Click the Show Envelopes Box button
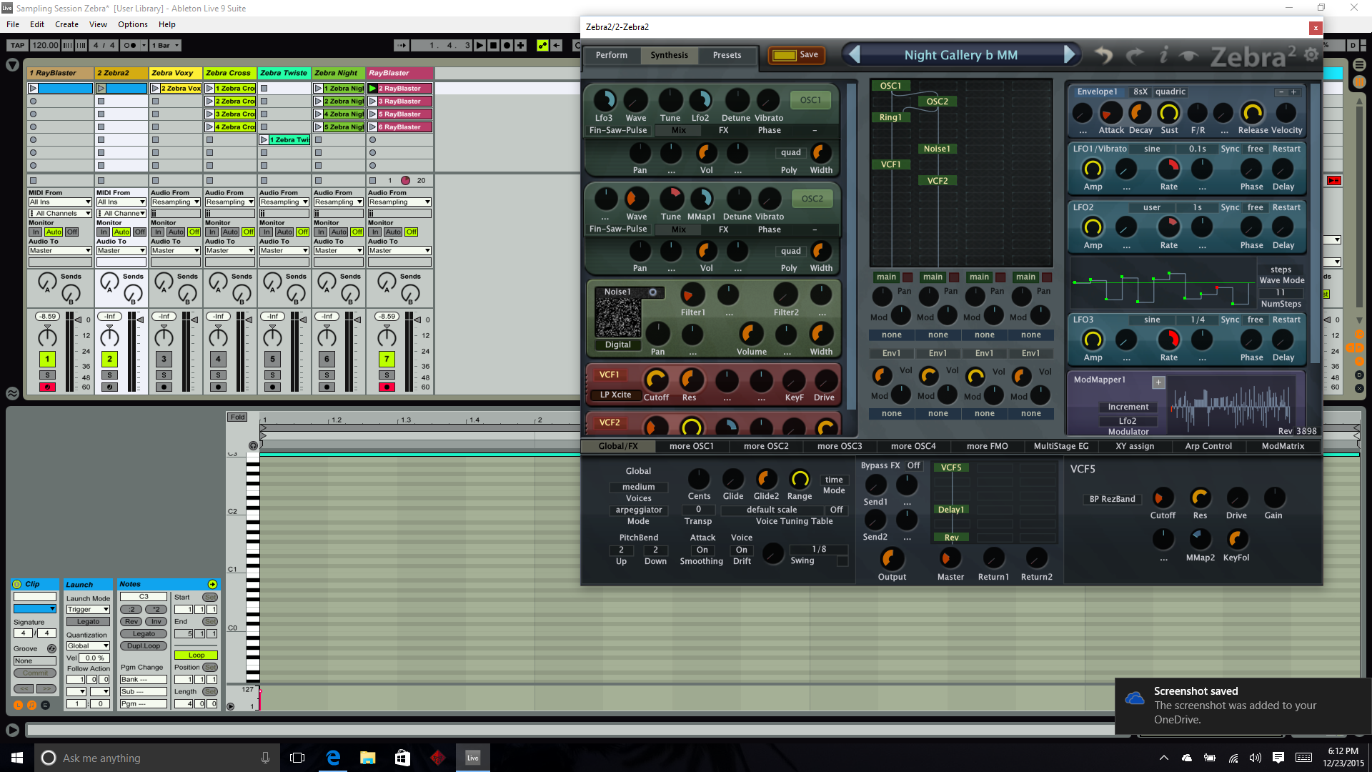 pyautogui.click(x=45, y=705)
